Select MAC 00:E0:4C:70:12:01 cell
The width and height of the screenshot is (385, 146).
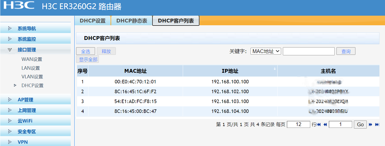click(x=135, y=82)
